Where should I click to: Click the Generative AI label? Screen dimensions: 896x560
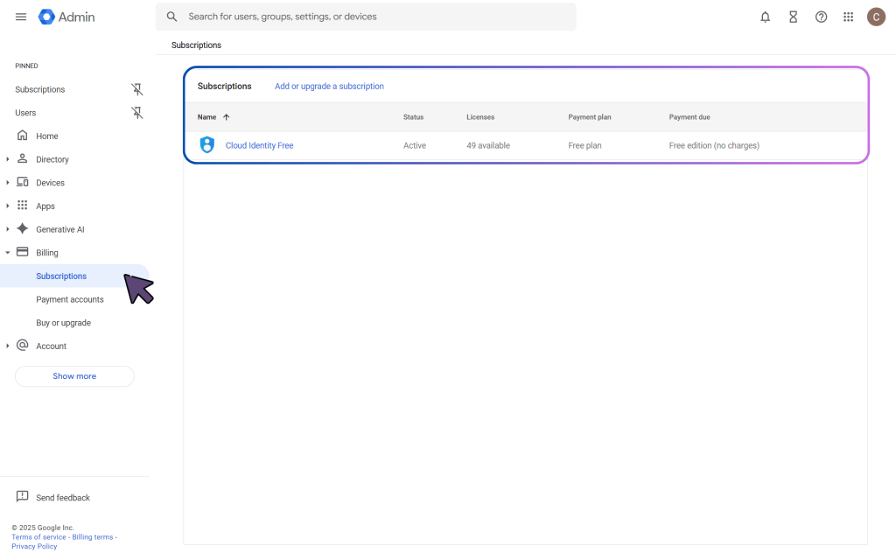(60, 230)
